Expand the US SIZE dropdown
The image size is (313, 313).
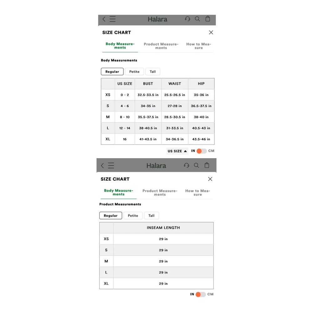point(177,151)
